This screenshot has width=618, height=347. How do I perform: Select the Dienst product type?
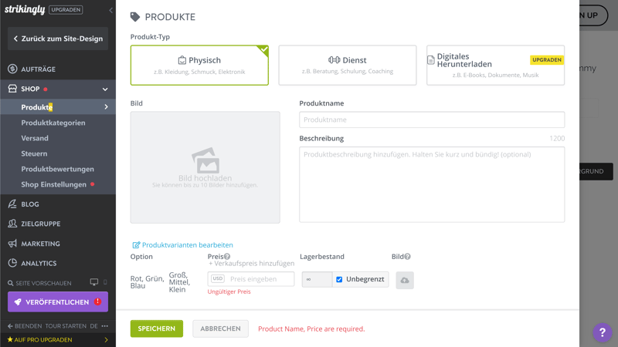[347, 65]
